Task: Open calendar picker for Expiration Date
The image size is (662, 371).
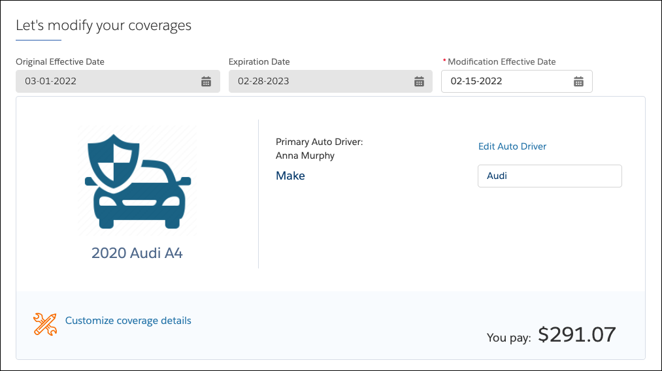Action: click(419, 82)
